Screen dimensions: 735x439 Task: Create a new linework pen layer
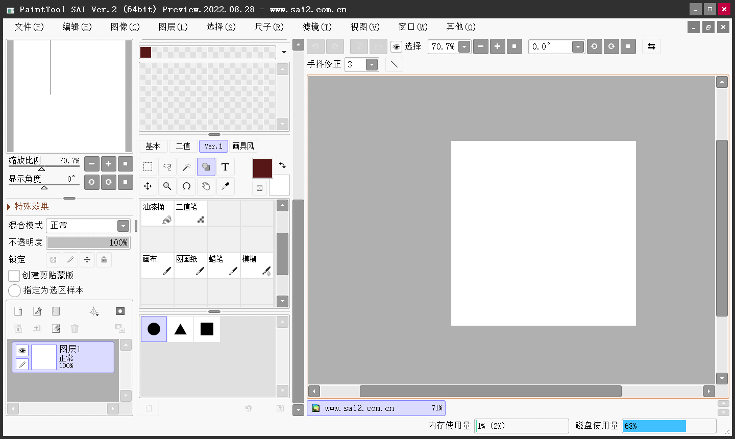[x=37, y=311]
